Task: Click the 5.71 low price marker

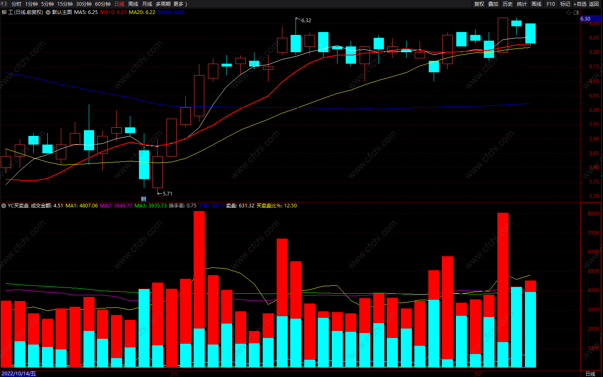Action: (167, 193)
